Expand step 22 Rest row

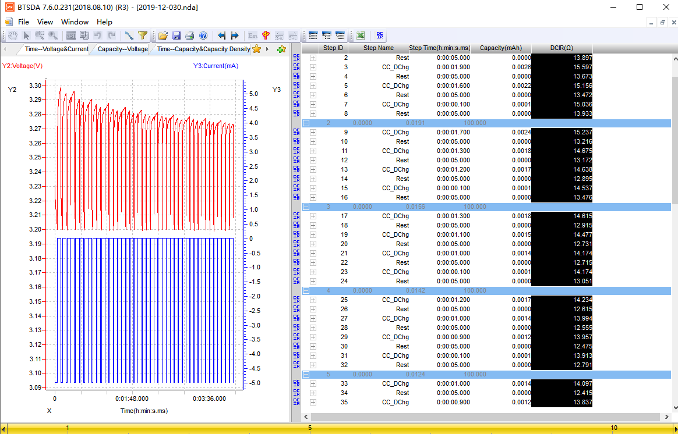[x=313, y=262]
